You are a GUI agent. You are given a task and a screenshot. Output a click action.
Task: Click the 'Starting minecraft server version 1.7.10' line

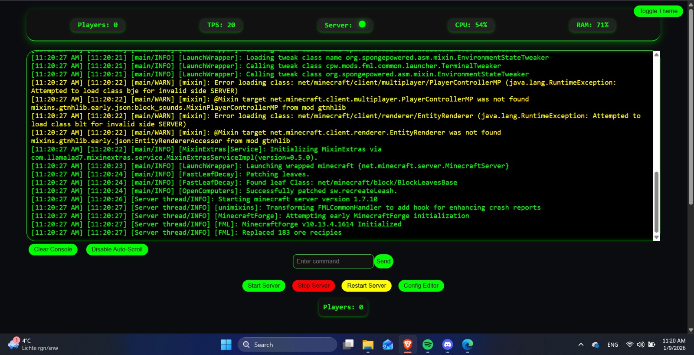coord(204,199)
